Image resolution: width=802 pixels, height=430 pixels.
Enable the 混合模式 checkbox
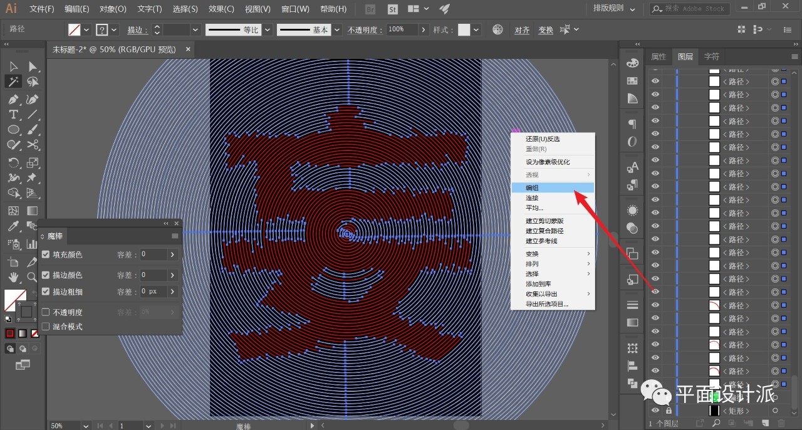(x=46, y=327)
